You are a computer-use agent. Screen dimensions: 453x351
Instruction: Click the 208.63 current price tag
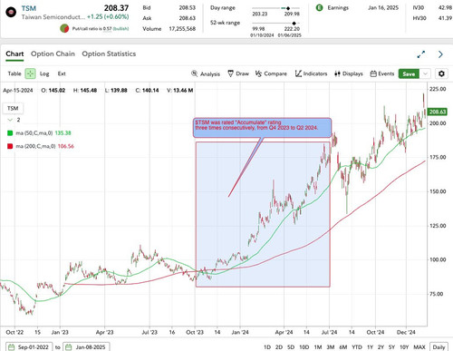(x=438, y=112)
